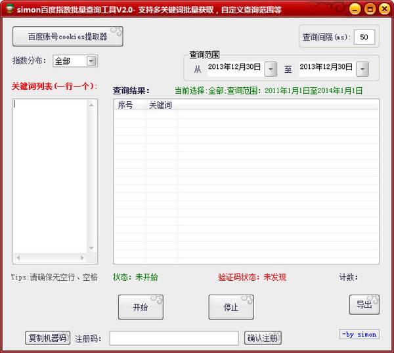Focus the 注册码 input field
This screenshot has height=353, width=394.
pos(173,338)
